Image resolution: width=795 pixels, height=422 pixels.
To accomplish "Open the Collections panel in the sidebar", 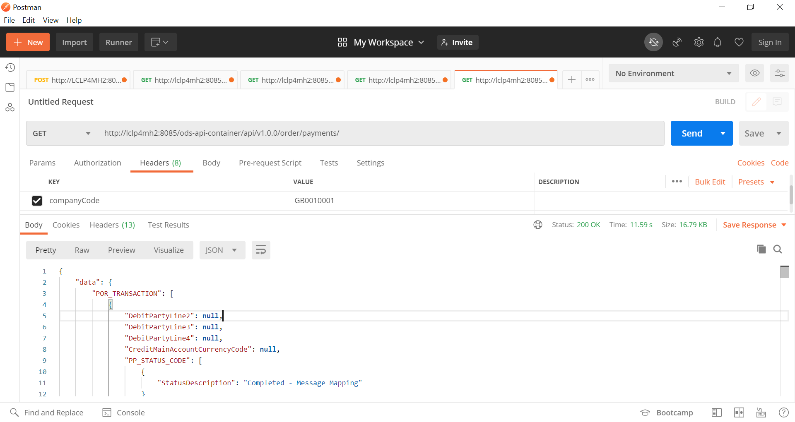I will pyautogui.click(x=10, y=87).
